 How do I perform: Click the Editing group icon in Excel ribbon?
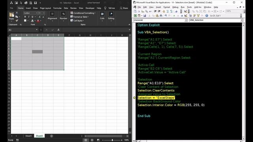click(x=111, y=14)
